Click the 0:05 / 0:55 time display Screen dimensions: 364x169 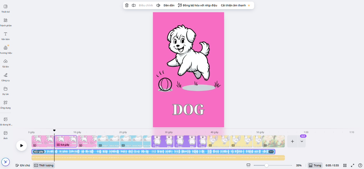coord(332,165)
